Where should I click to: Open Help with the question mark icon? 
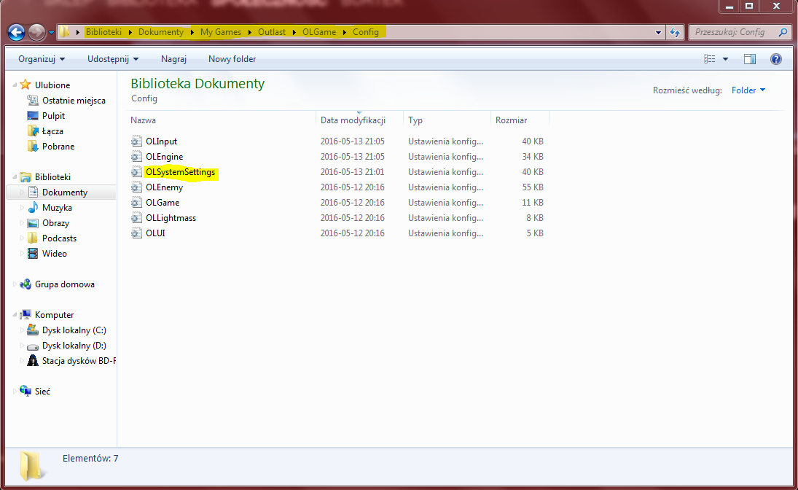pos(775,59)
